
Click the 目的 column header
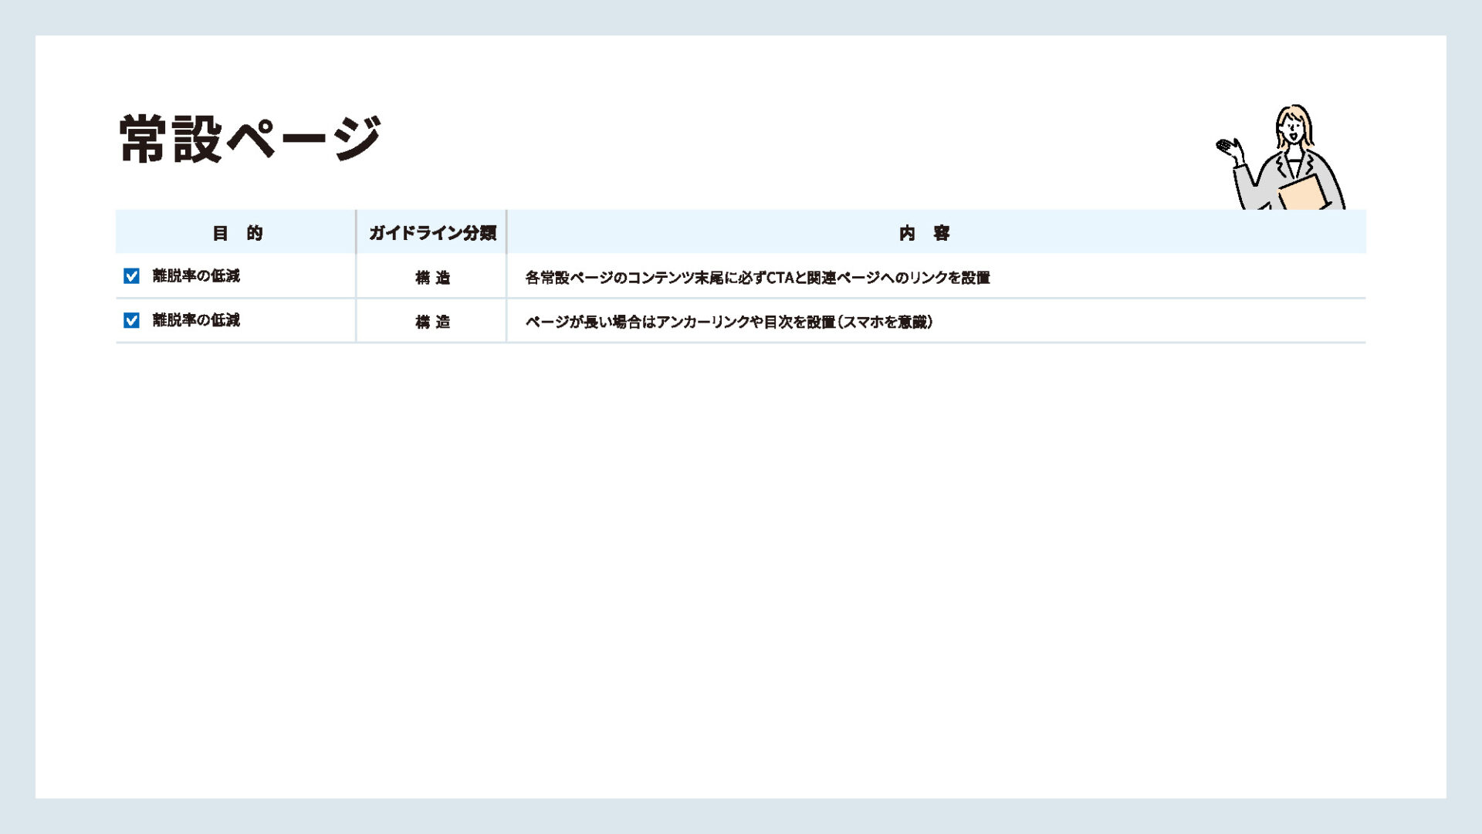(x=237, y=233)
